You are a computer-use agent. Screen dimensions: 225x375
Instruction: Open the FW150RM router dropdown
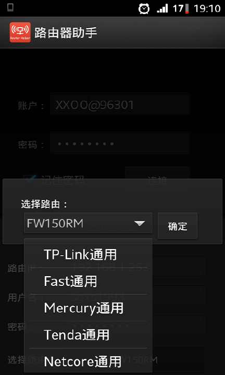coord(88,223)
